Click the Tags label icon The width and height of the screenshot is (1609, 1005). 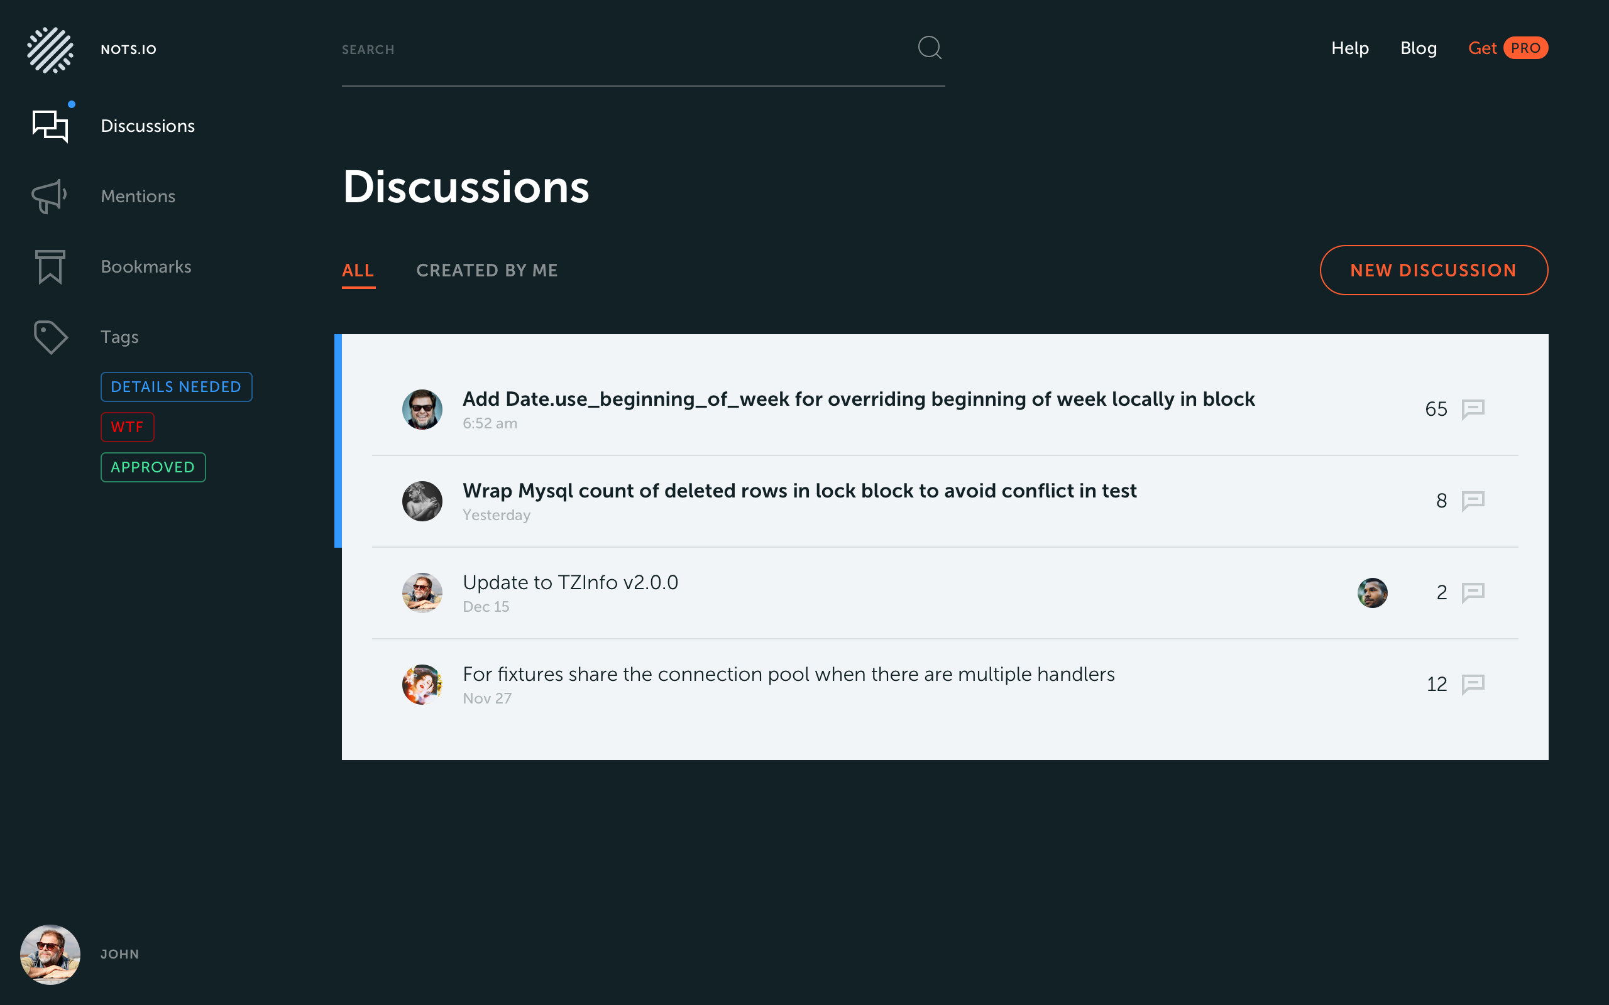pos(50,337)
